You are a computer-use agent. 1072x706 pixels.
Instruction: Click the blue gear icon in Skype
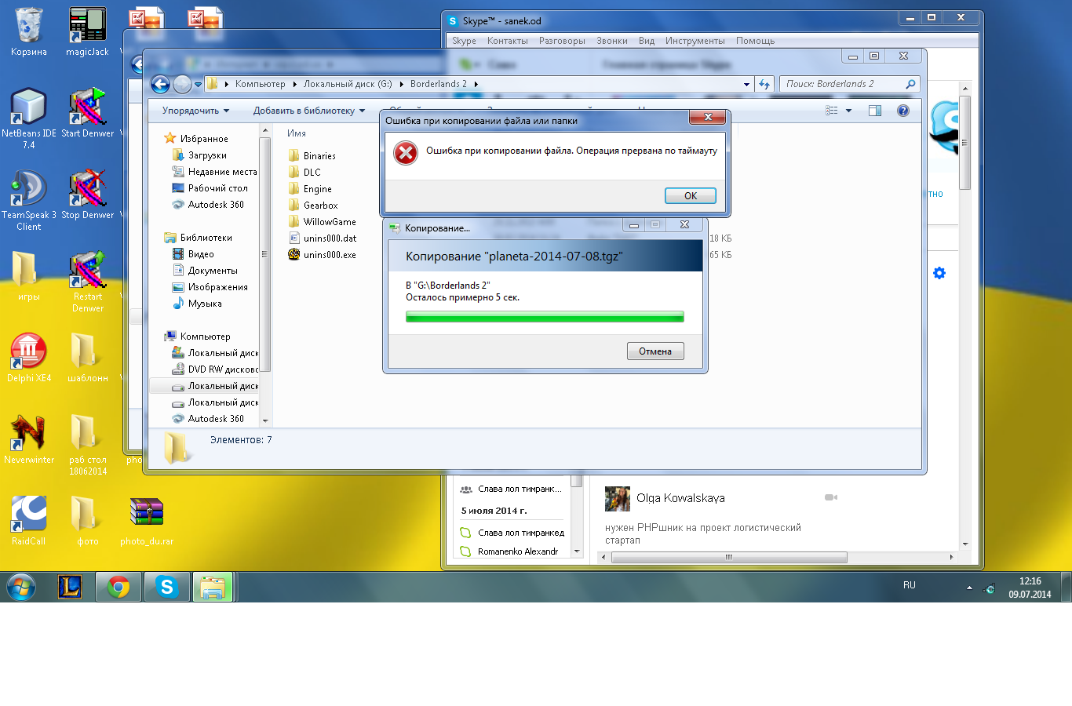(x=939, y=273)
